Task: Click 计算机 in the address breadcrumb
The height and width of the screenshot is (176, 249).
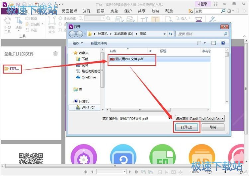Action: [x=103, y=34]
